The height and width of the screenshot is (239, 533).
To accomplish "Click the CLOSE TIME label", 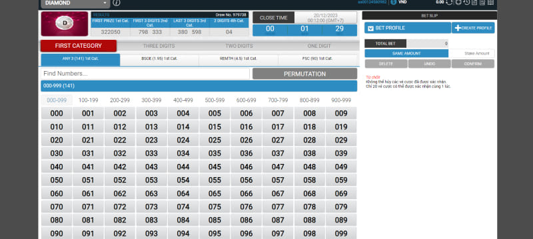I will click(274, 18).
